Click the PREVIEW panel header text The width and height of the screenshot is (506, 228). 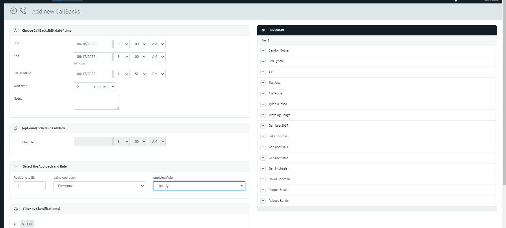click(x=277, y=30)
